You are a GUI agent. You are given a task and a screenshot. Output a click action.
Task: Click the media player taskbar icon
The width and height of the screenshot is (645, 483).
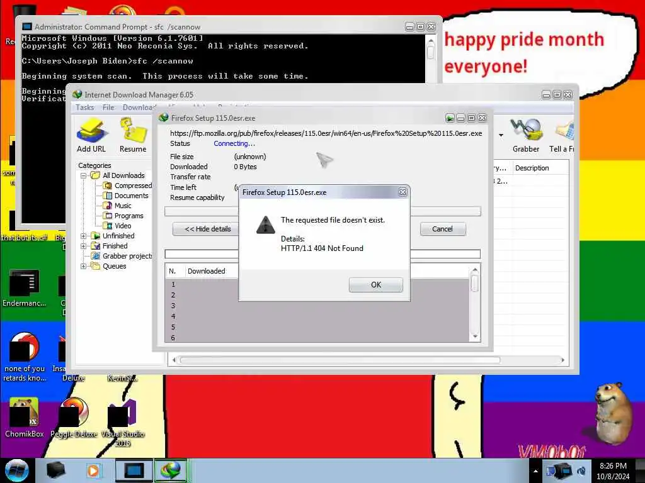click(93, 470)
